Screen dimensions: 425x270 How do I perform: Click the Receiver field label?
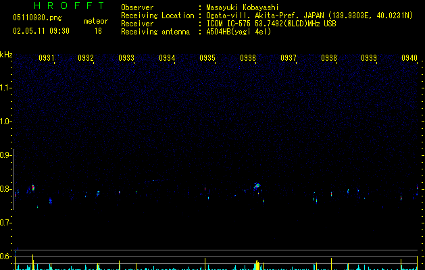pos(137,24)
